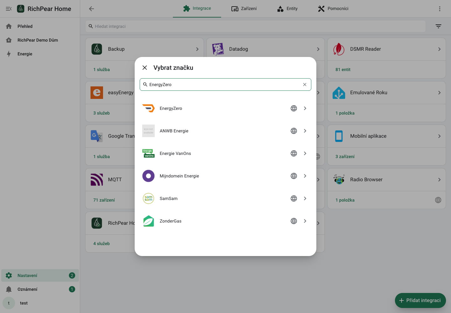Click the globe icon for EnergyZero
The height and width of the screenshot is (313, 451).
tap(294, 108)
